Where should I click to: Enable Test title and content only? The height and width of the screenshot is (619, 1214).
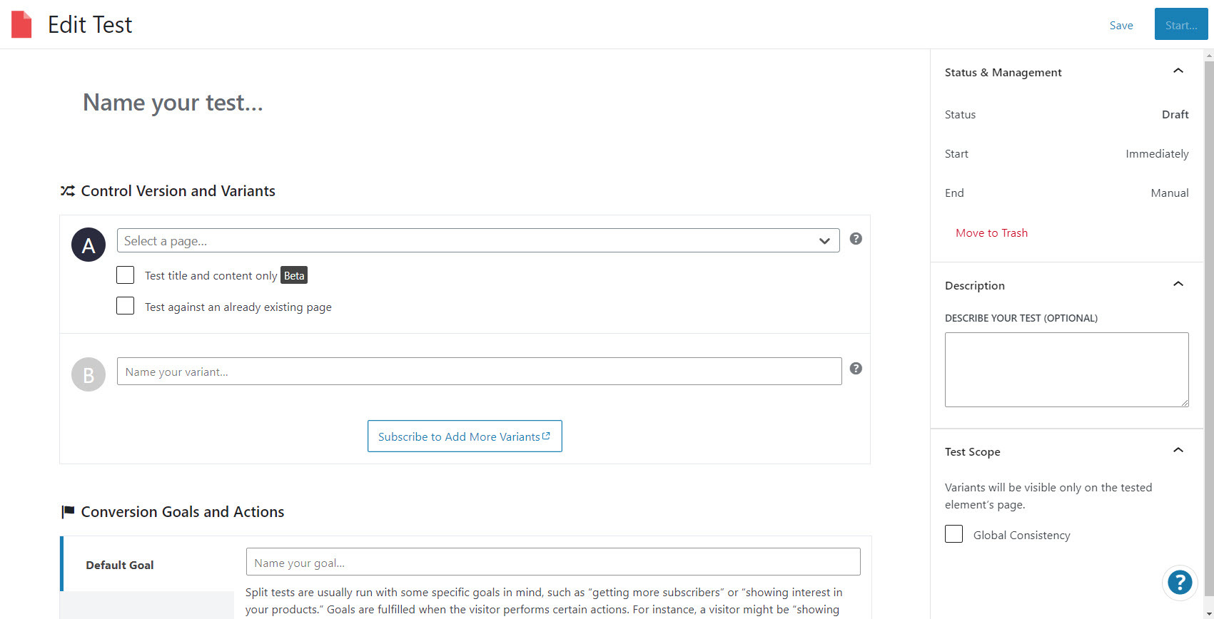126,275
